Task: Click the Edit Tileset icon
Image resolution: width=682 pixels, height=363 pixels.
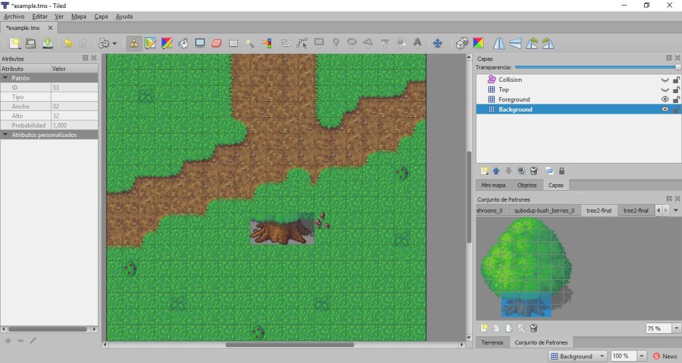Action: point(521,328)
